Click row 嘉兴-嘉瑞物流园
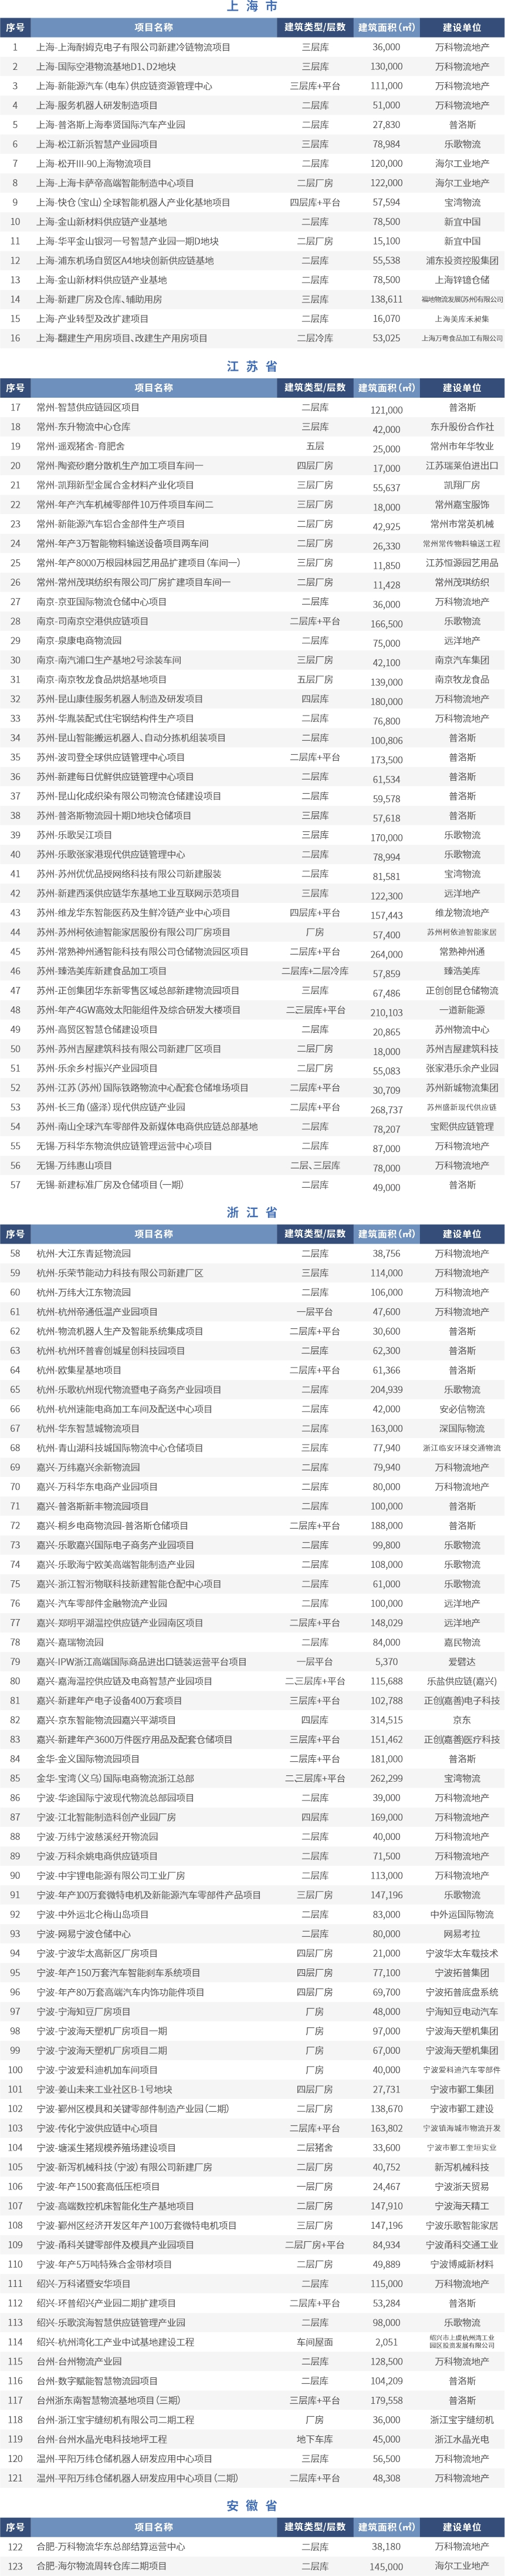This screenshot has width=505, height=2576. [252, 1643]
